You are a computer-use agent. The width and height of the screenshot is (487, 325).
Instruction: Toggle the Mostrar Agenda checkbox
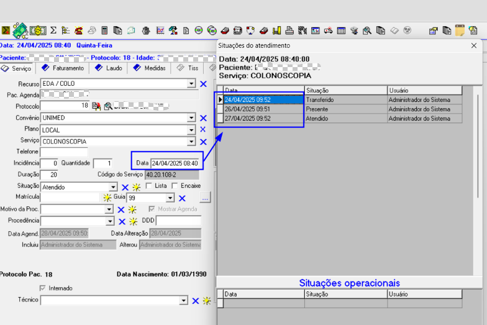pyautogui.click(x=152, y=209)
